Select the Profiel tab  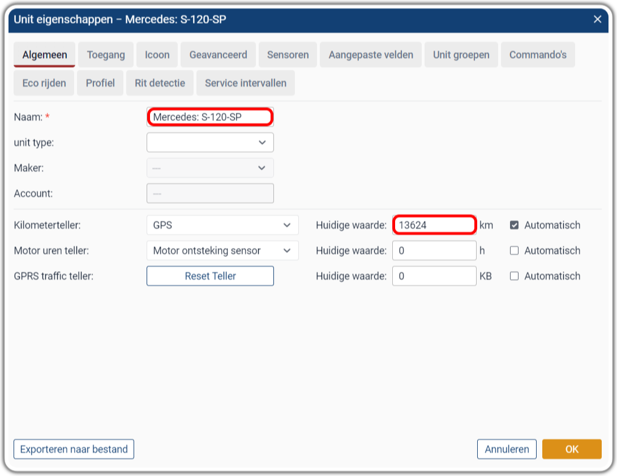(x=100, y=83)
